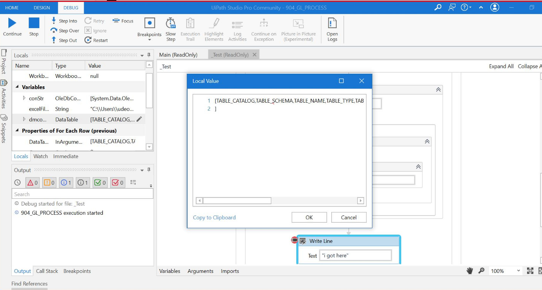Toggle timestamps clock icon in Output

(17, 182)
